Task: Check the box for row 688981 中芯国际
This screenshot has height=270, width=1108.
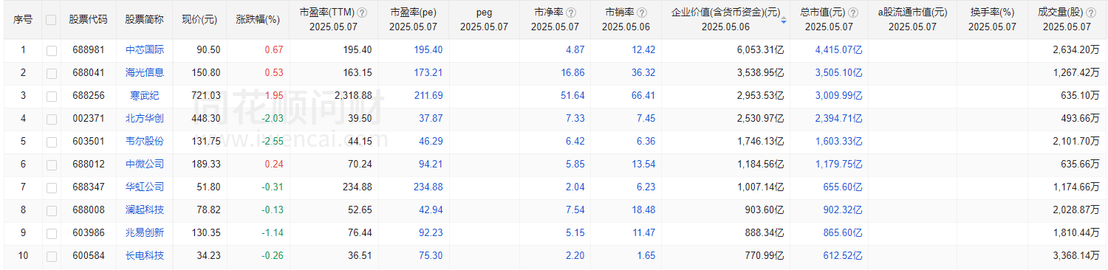Action: (x=51, y=50)
